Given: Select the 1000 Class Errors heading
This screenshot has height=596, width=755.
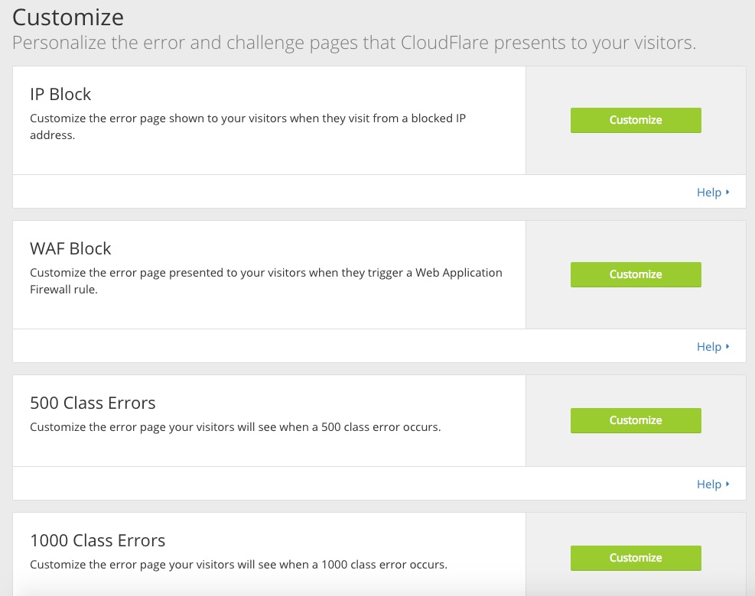Looking at the screenshot, I should (97, 541).
